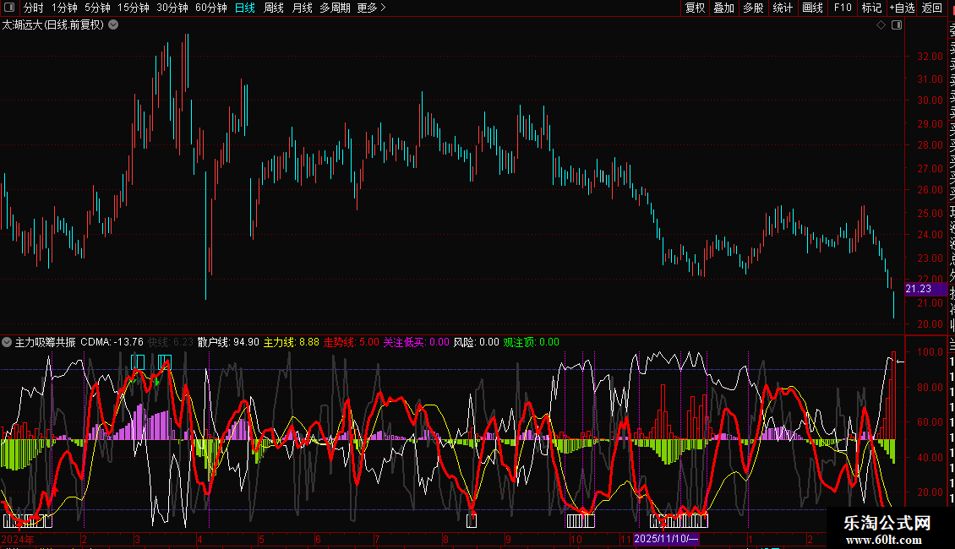Open the 画线 drawing tools

click(812, 8)
